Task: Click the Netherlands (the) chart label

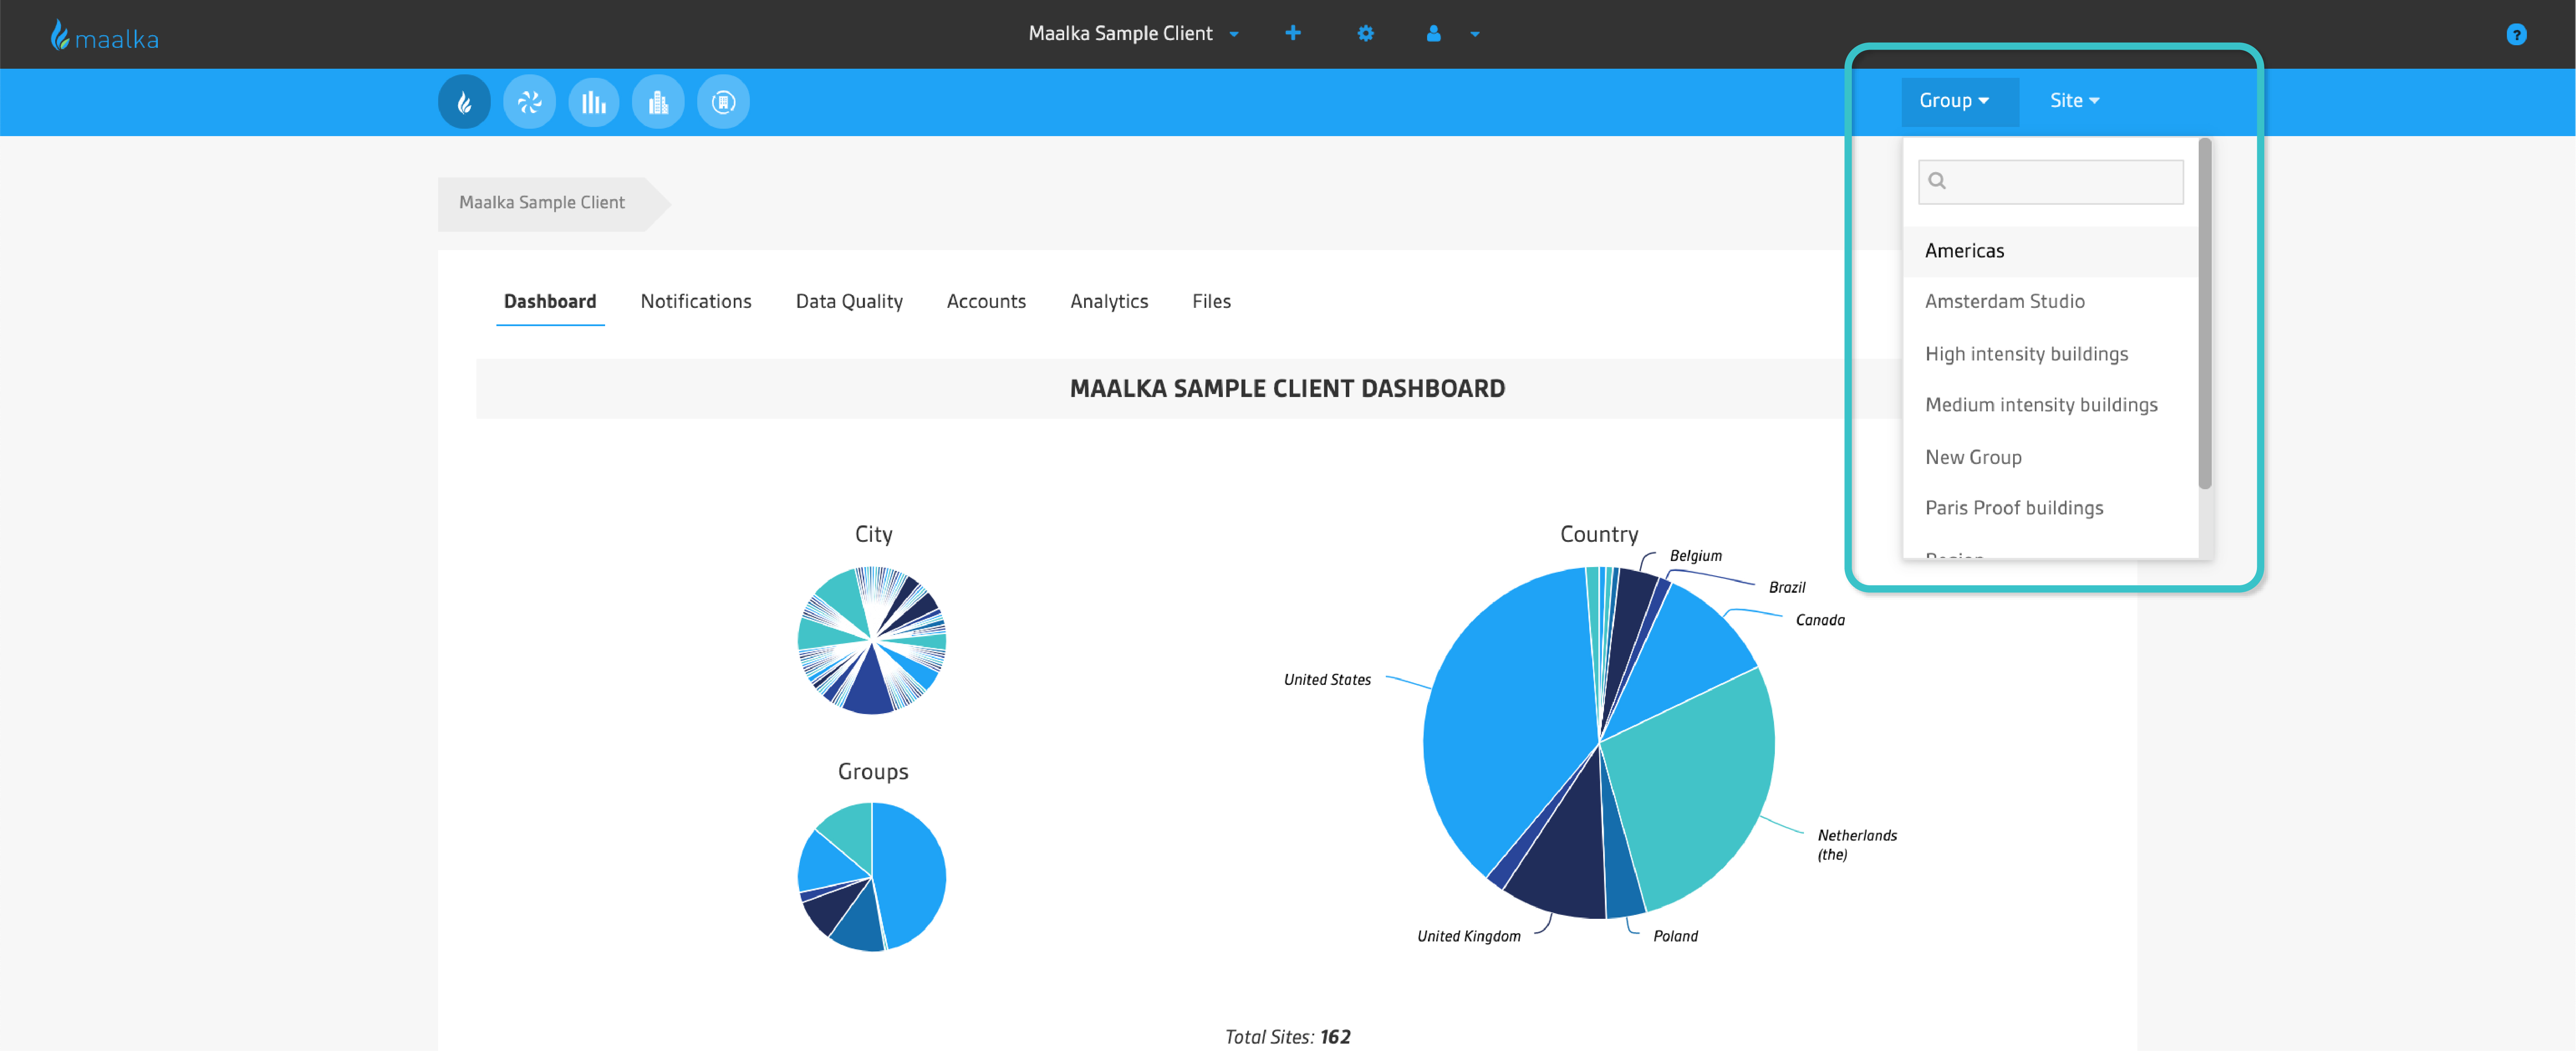Action: point(1857,845)
